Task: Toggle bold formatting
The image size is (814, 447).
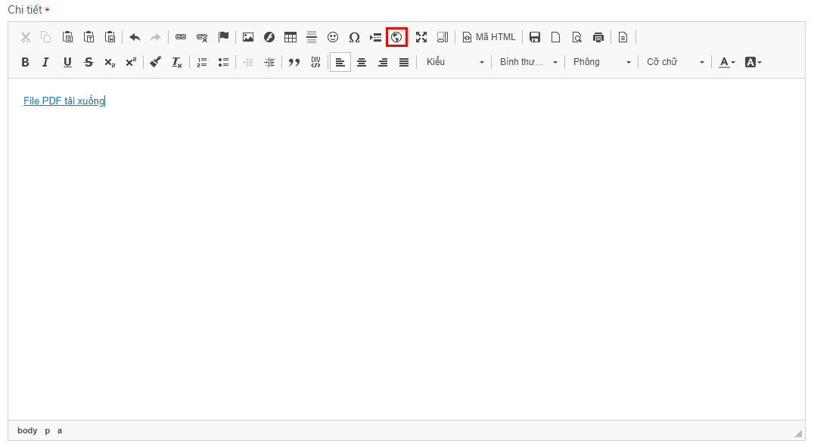Action: 25,62
